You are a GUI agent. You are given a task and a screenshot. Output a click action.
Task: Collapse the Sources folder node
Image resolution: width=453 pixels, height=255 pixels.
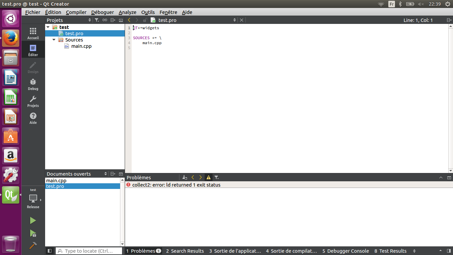tap(54, 40)
